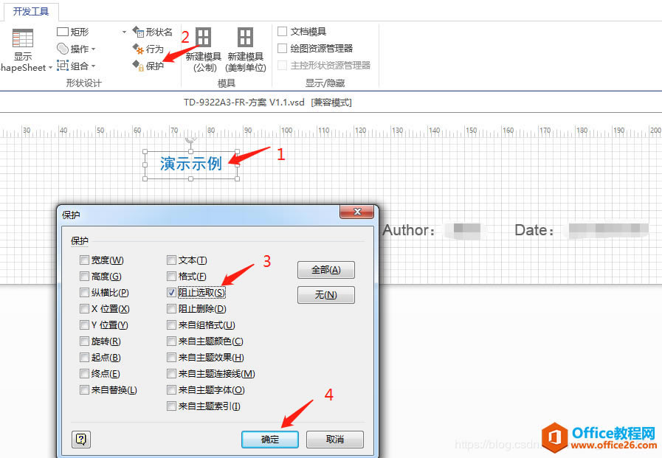Open the Show ShapeSheet tool
The height and width of the screenshot is (458, 662).
pos(22,49)
